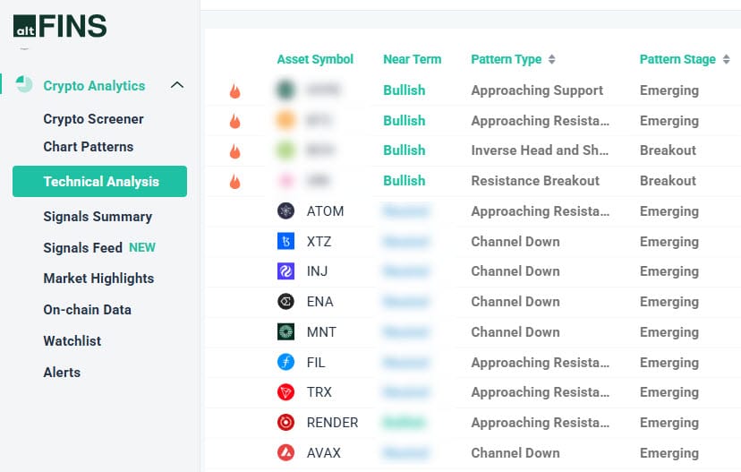Click ENA coin icon
Image resolution: width=741 pixels, height=472 pixels.
tap(285, 301)
